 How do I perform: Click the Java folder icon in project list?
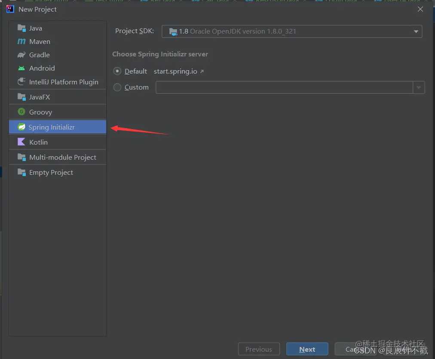tap(21, 28)
